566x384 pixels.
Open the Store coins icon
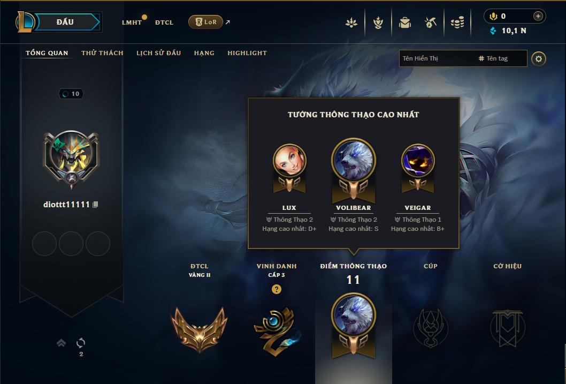pos(457,22)
